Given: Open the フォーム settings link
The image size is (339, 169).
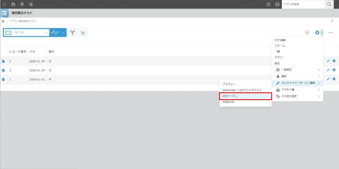Looking at the screenshot, I should pos(280,45).
